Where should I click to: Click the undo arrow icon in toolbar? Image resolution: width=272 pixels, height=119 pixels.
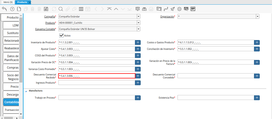(4, 9)
